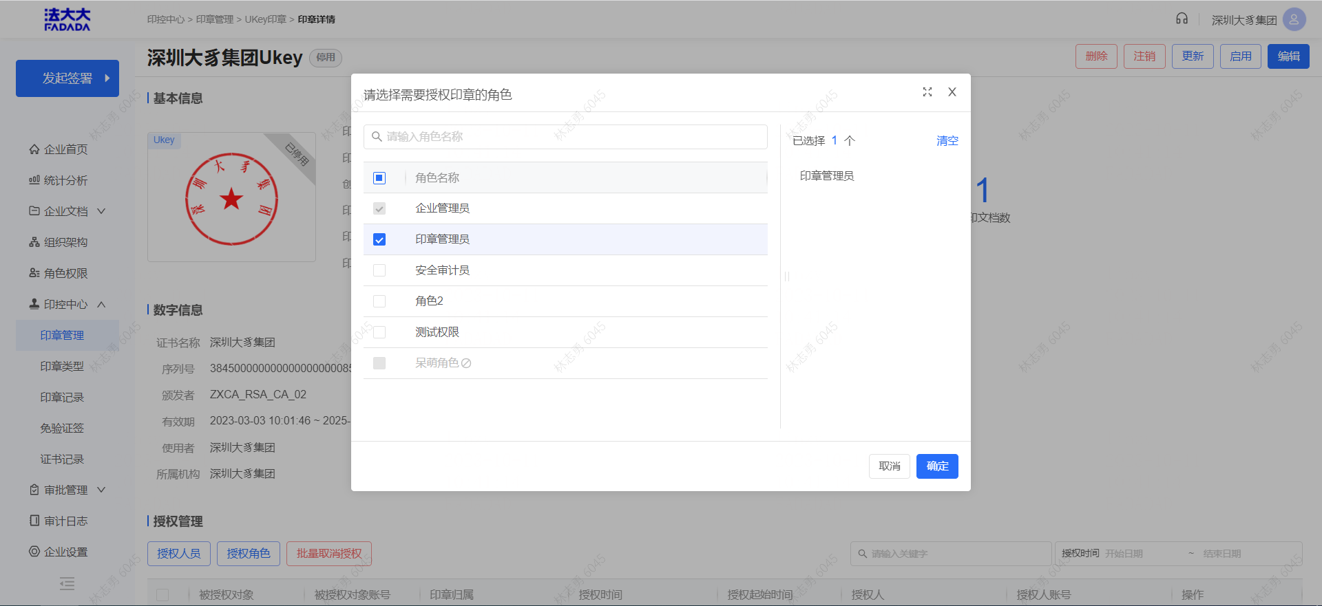This screenshot has height=606, width=1322.
Task: Collapse the sidebar with the bottom menu icon
Action: click(67, 584)
